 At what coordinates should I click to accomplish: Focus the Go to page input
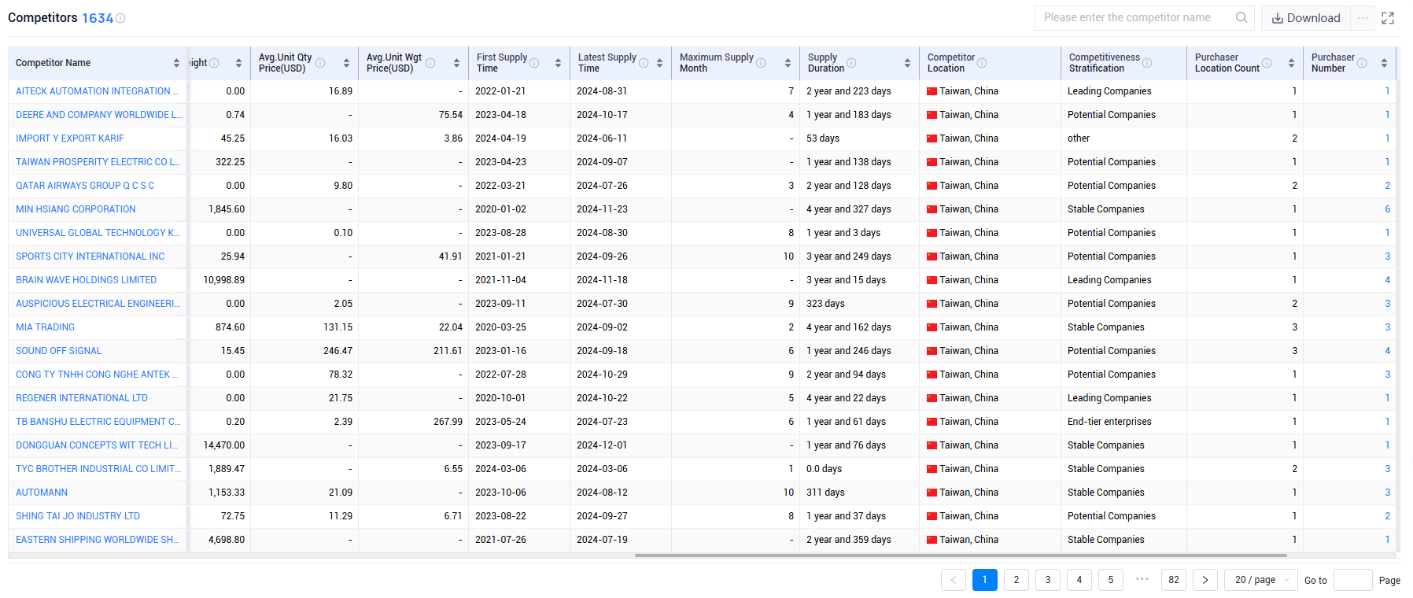click(1353, 580)
